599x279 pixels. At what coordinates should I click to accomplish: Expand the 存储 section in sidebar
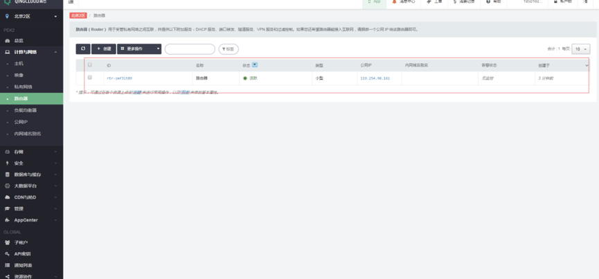pyautogui.click(x=31, y=152)
